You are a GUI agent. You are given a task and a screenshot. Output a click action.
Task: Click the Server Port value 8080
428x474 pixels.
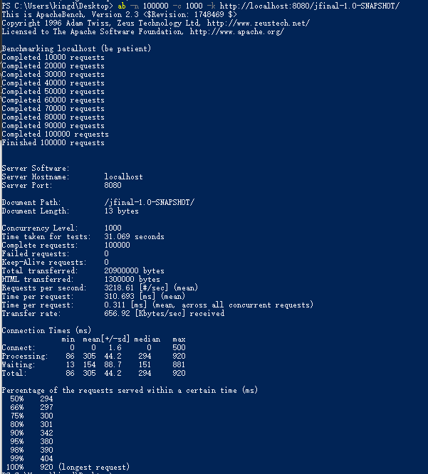113,185
